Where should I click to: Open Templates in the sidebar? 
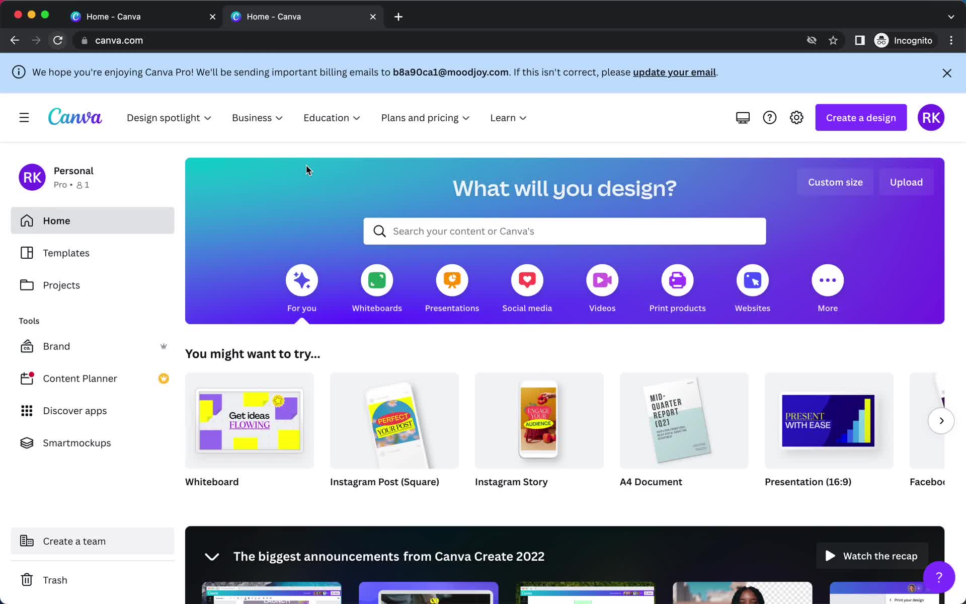click(93, 253)
